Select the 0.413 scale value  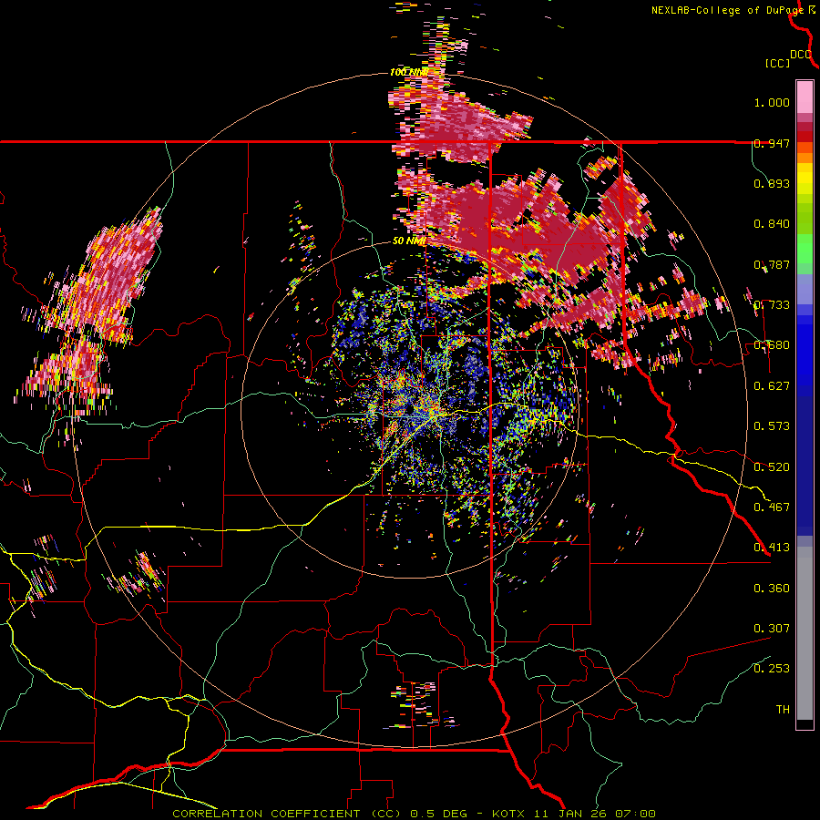click(772, 548)
